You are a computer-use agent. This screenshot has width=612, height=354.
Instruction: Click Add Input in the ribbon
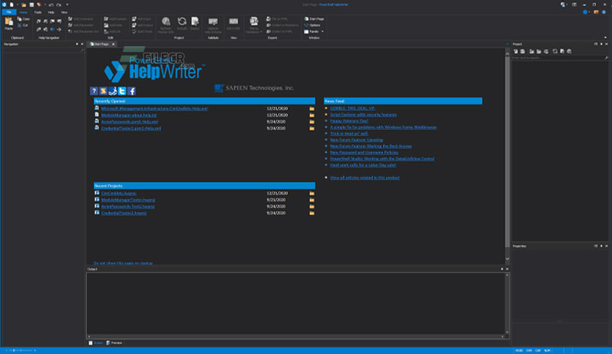pyautogui.click(x=142, y=19)
